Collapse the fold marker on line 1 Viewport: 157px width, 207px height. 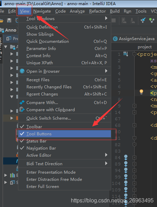pyautogui.click(x=134, y=54)
